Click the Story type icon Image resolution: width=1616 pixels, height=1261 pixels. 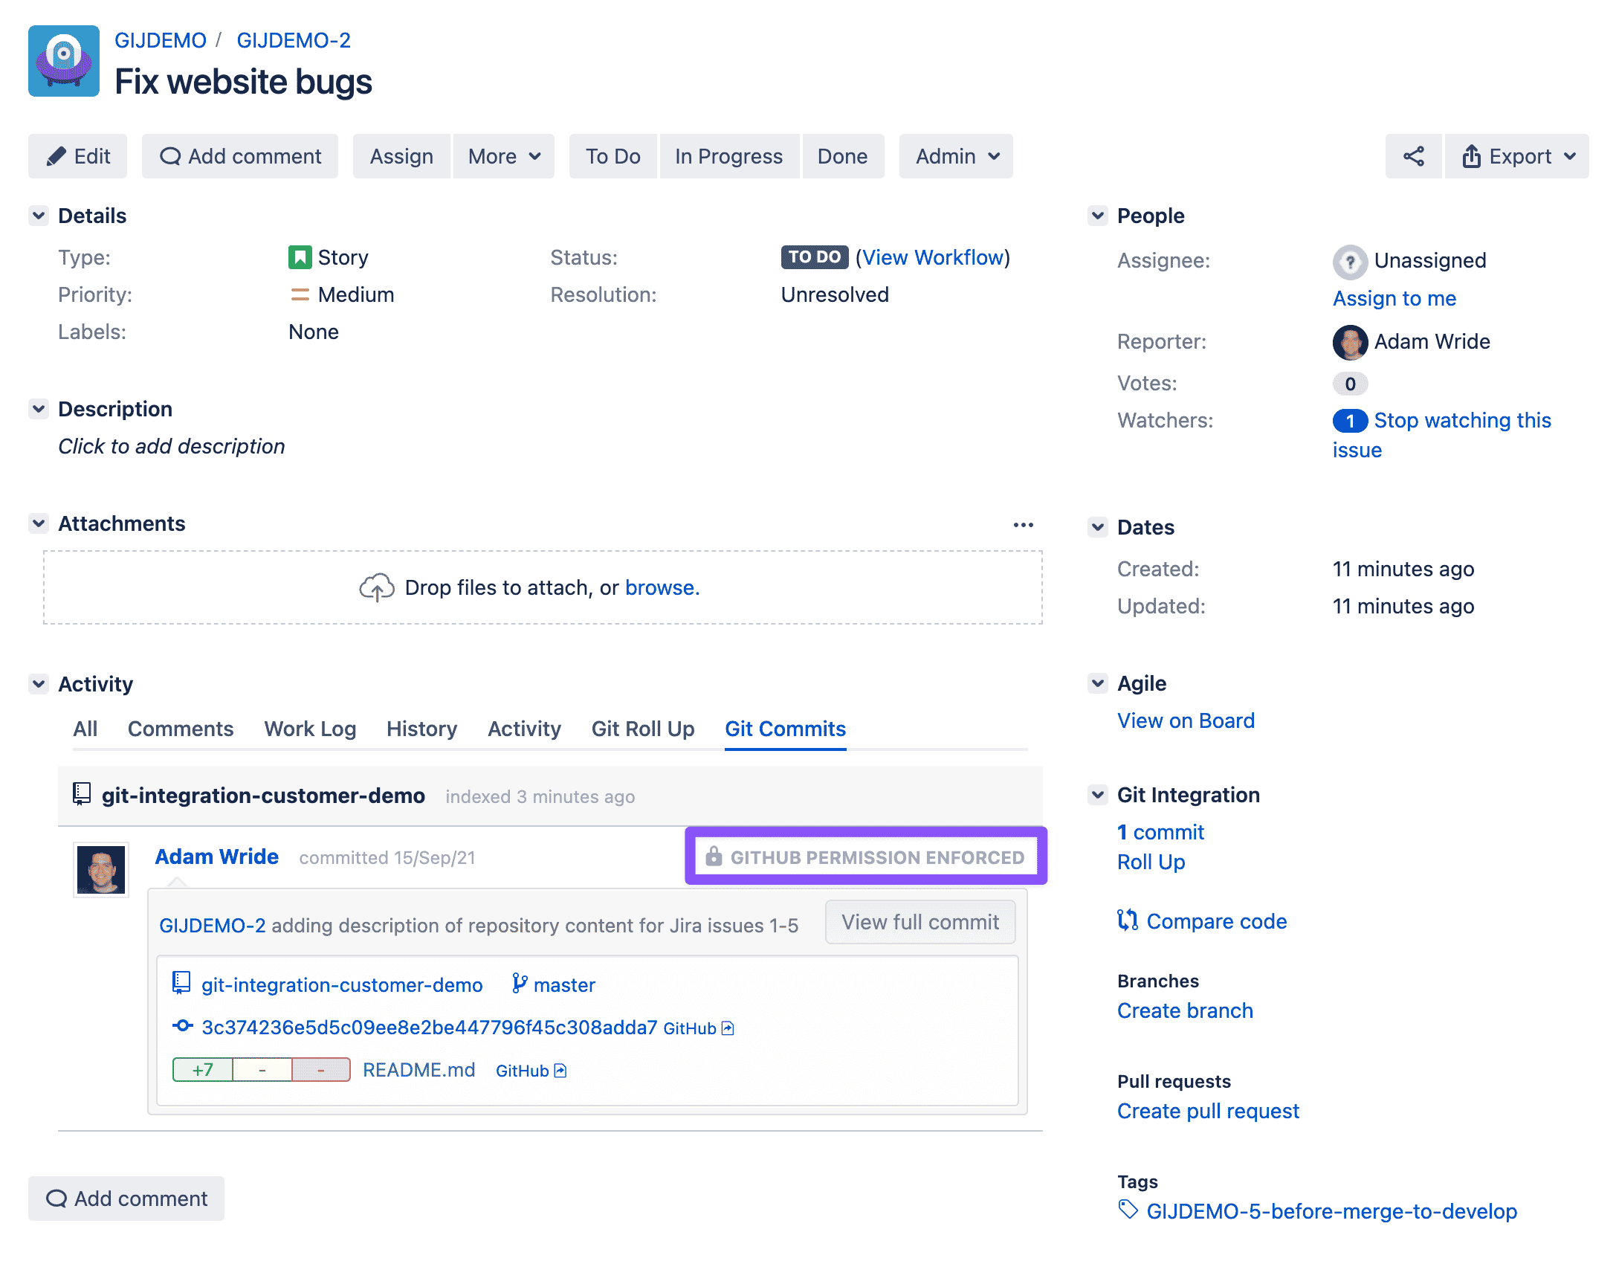point(300,257)
